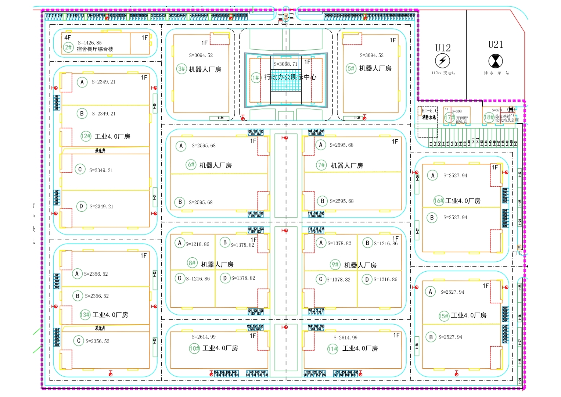561x397 pixels.
Task: Click the S=4426.85 area text
Action: [90, 43]
